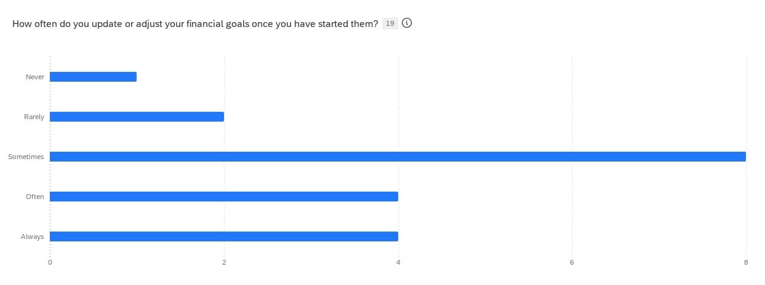Select the 6 tick label on the x-axis

(572, 263)
